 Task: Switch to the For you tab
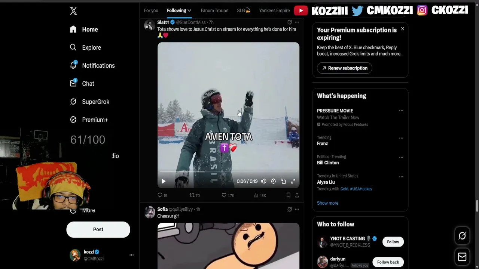point(151,10)
